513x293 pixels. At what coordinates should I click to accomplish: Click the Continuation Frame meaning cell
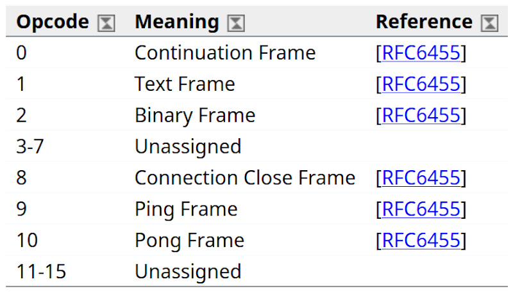[x=225, y=53]
